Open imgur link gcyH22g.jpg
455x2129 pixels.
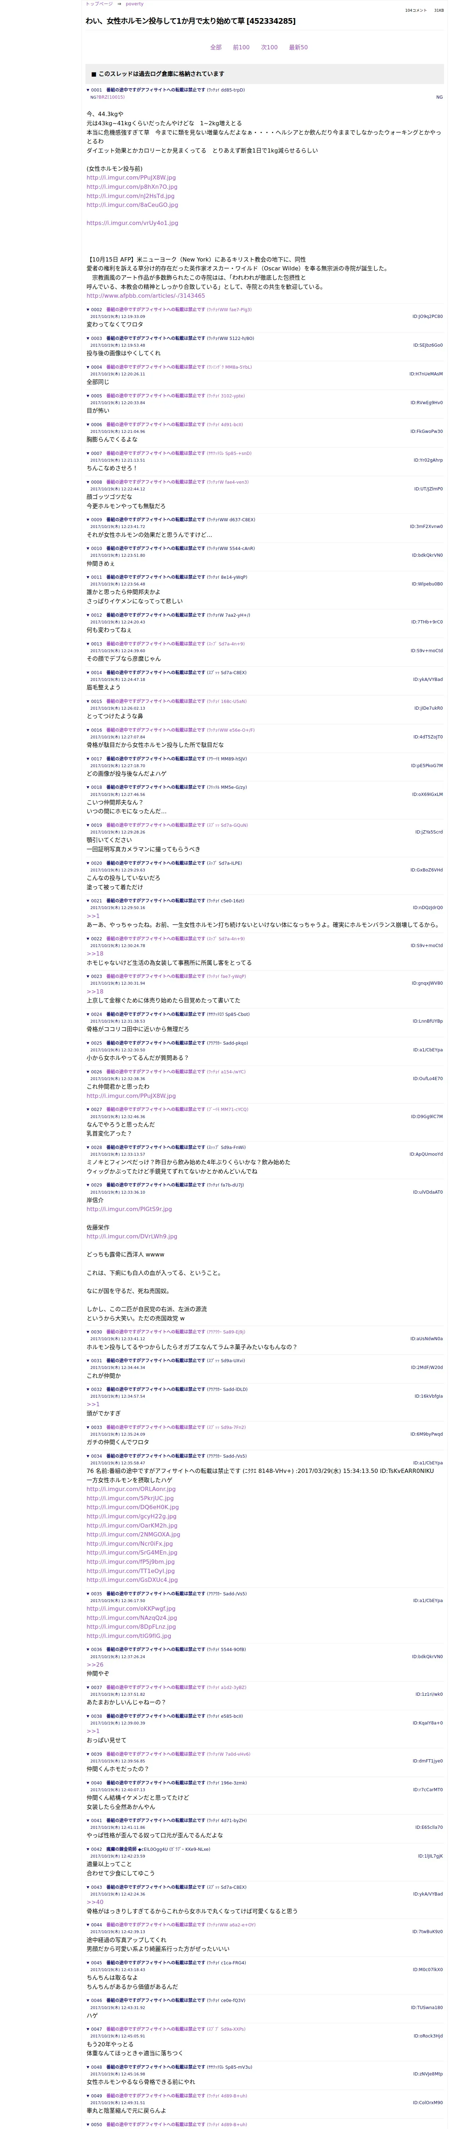point(131,1517)
